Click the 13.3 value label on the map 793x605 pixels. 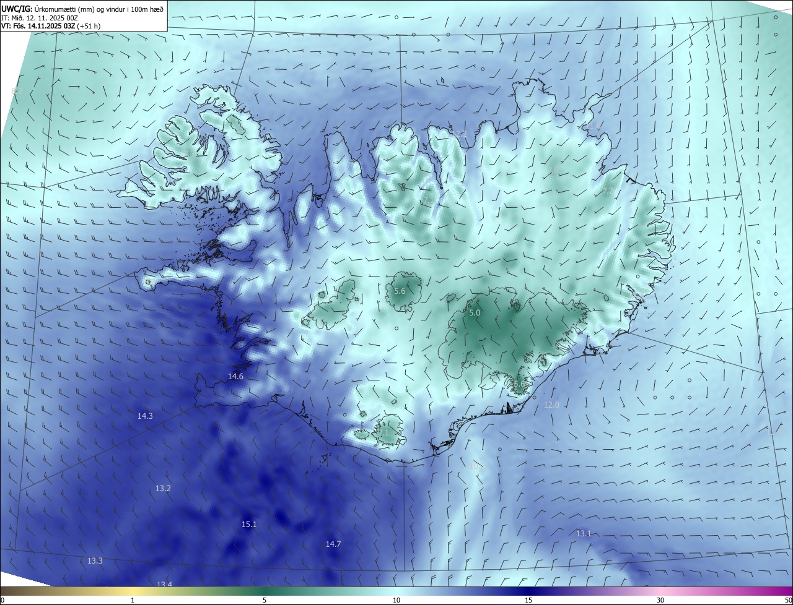click(x=95, y=561)
